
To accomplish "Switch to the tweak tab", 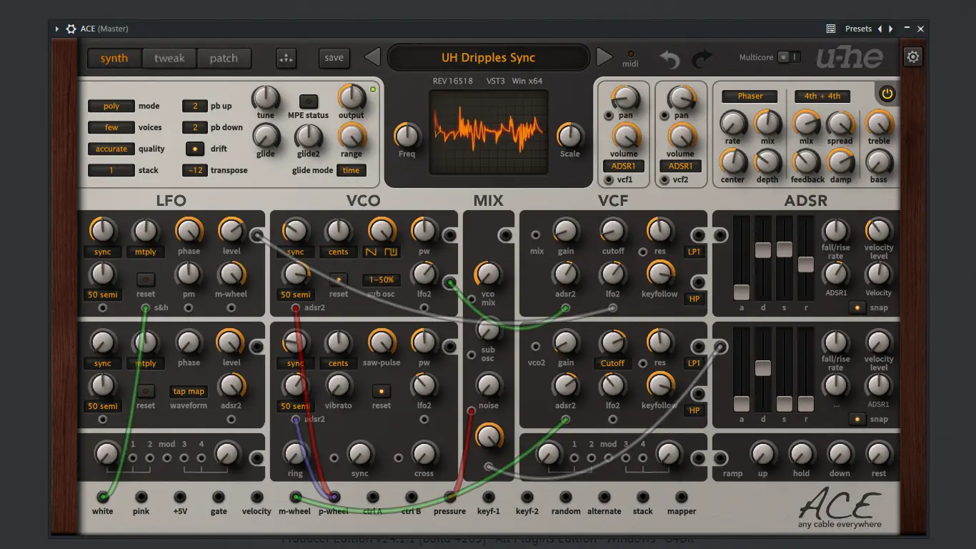I will click(169, 59).
